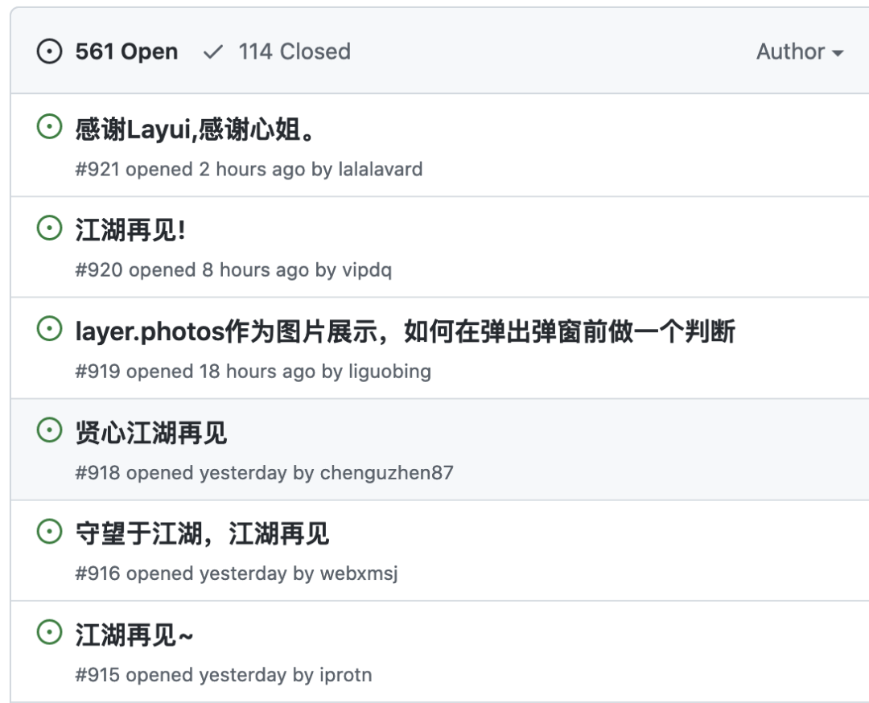Open the issue titled 江湖再见!
869x703 pixels.
coord(130,231)
